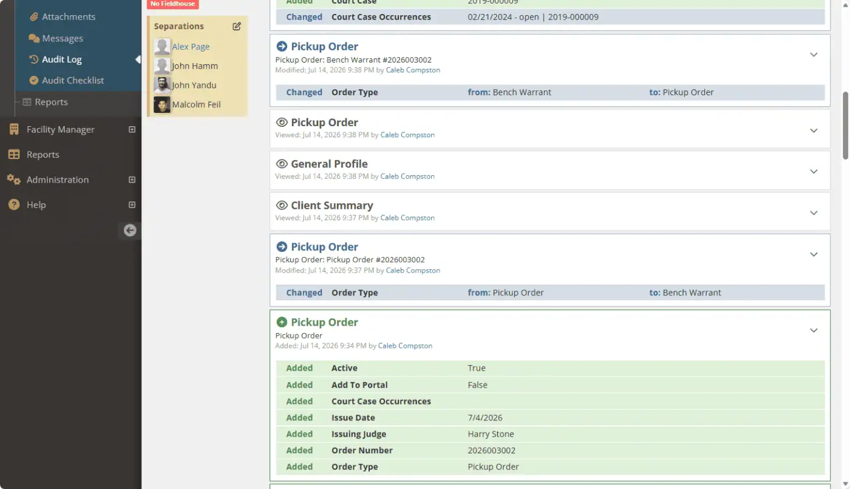Open the main Reports menu item
The width and height of the screenshot is (850, 489).
[43, 155]
